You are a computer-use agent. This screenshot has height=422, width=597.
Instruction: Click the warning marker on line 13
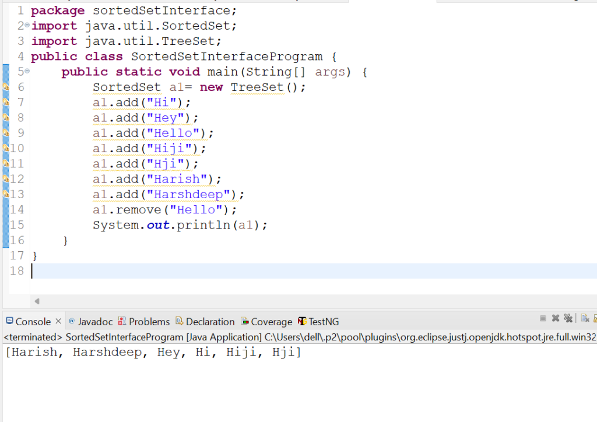[6, 194]
